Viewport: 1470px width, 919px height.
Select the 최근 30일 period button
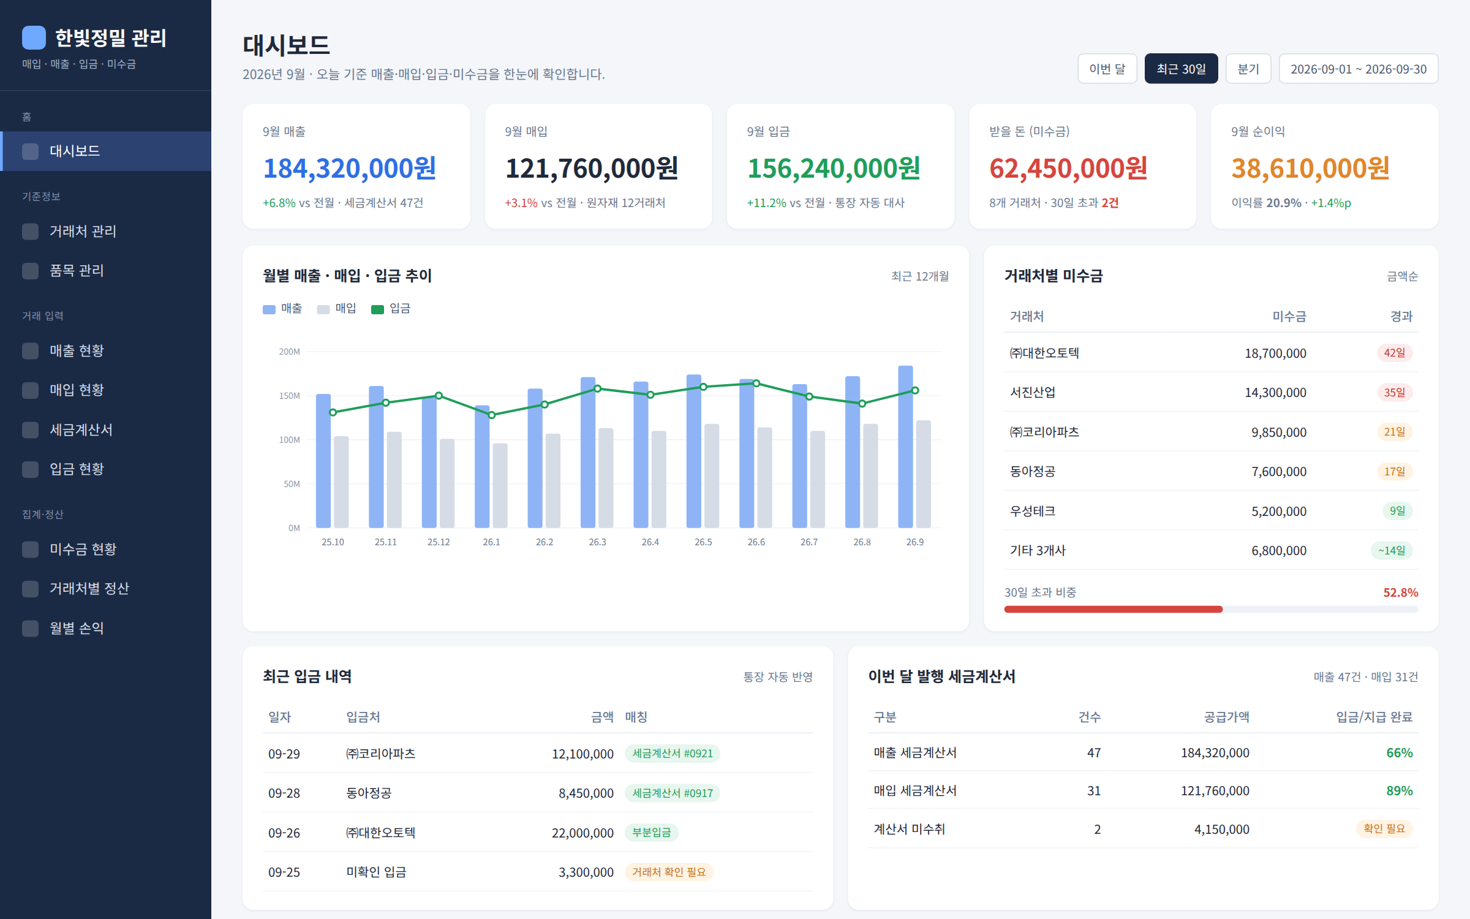(1181, 69)
